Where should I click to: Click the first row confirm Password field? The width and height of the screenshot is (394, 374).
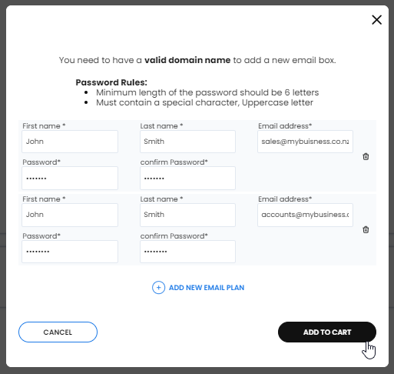[x=187, y=179]
